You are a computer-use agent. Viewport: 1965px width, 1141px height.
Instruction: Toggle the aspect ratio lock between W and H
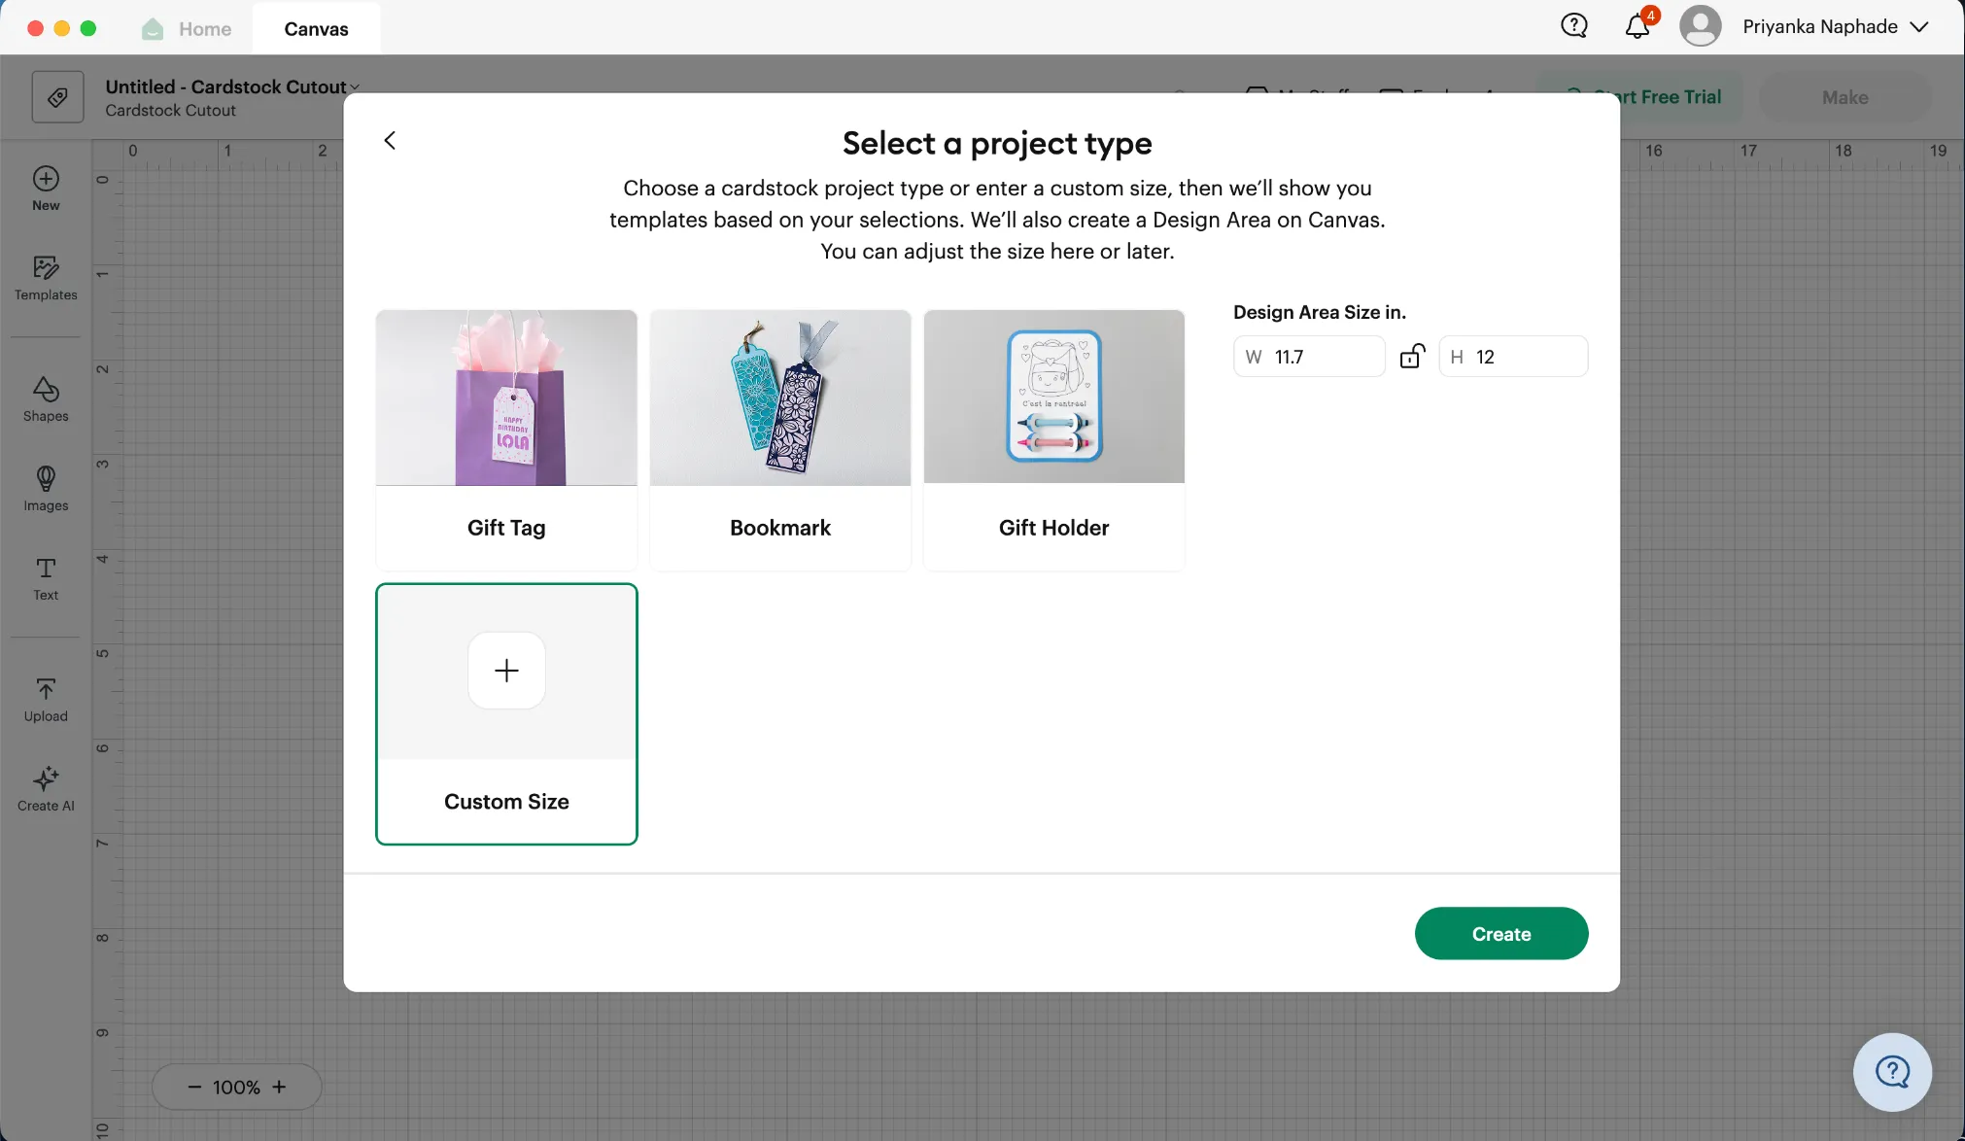1412,357
